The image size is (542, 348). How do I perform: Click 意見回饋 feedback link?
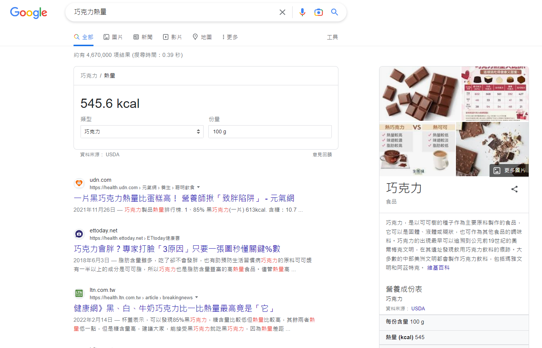[x=322, y=154]
